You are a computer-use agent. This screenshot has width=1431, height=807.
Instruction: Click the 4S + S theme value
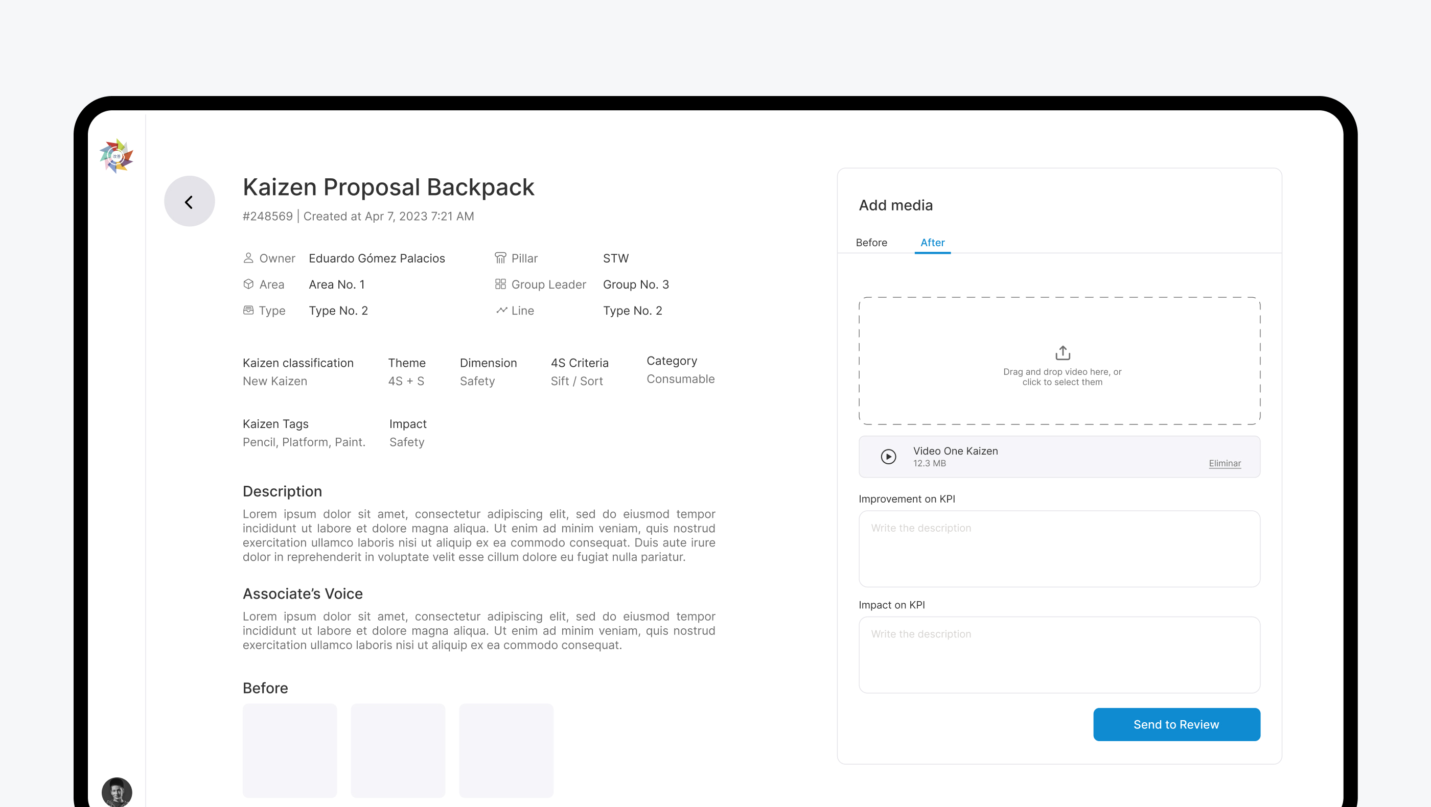click(x=406, y=382)
